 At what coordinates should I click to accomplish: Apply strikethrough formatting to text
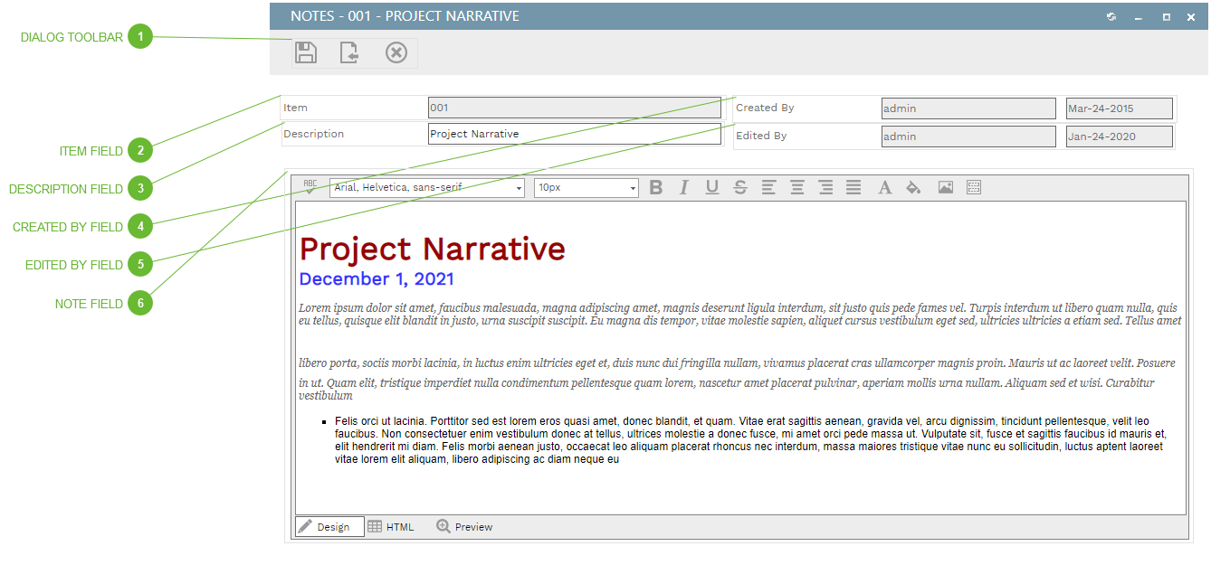coord(739,187)
